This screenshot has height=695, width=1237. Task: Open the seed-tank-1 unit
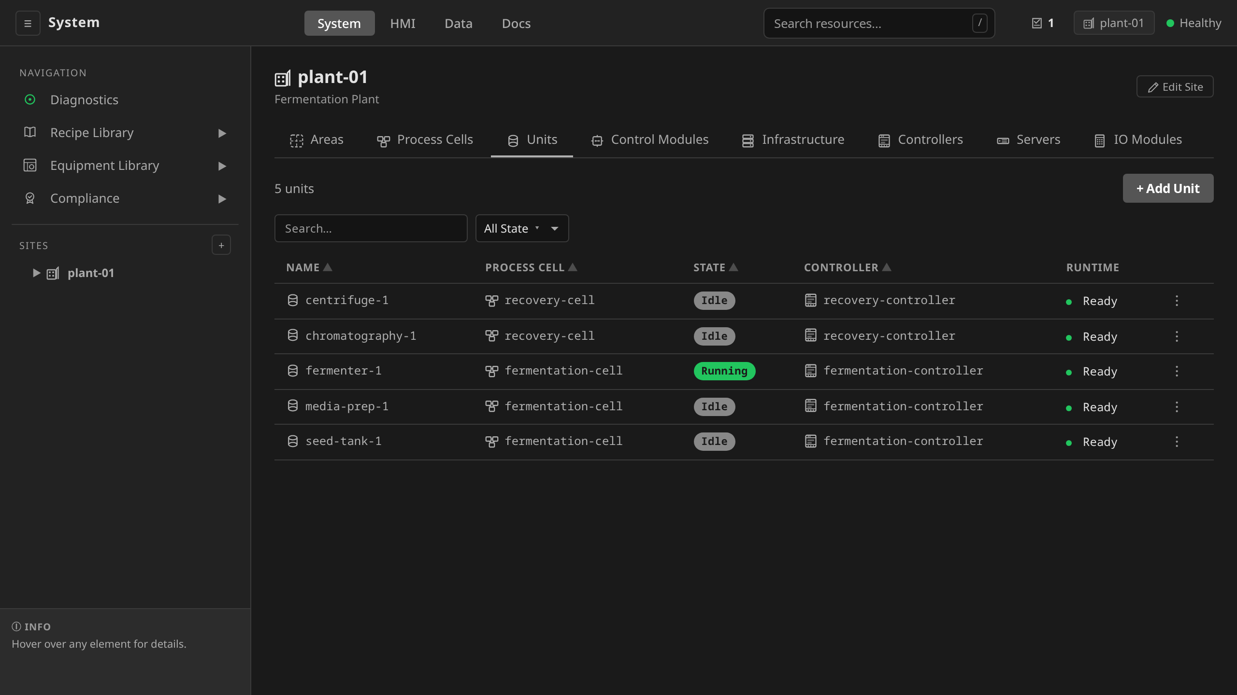click(343, 441)
